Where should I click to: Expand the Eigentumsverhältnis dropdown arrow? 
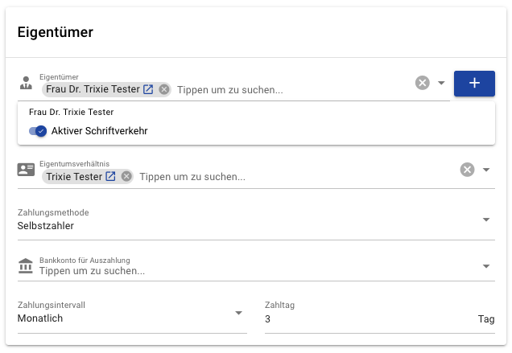coord(486,170)
